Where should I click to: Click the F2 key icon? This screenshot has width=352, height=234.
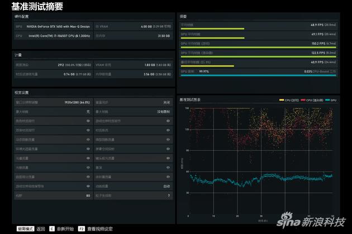pos(81,228)
